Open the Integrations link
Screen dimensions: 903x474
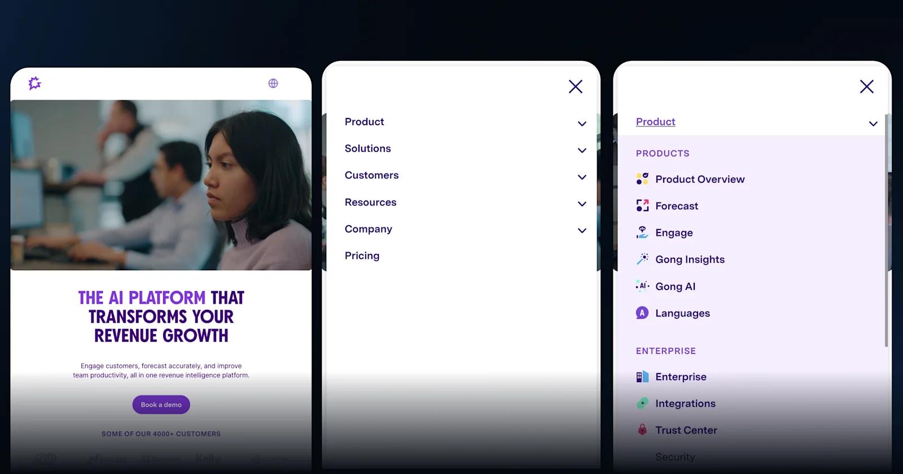[x=685, y=403]
